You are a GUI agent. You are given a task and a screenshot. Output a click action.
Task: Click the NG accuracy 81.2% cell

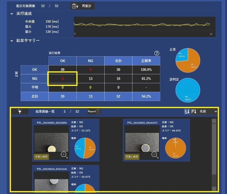click(x=146, y=78)
